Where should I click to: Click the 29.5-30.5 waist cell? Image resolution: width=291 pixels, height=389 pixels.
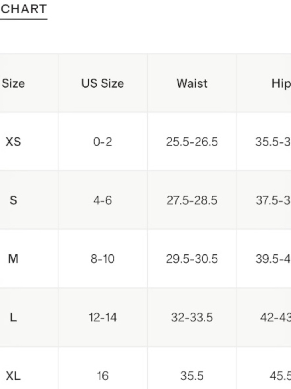point(192,259)
